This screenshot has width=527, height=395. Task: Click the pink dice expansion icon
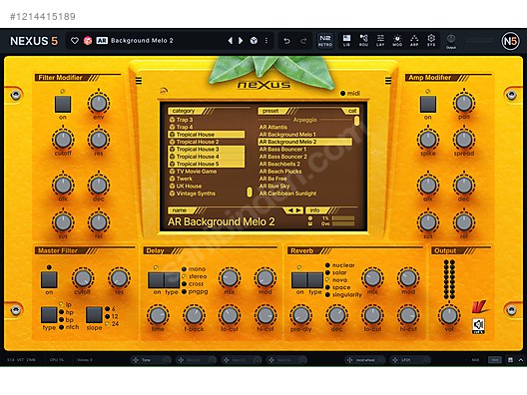(x=88, y=41)
